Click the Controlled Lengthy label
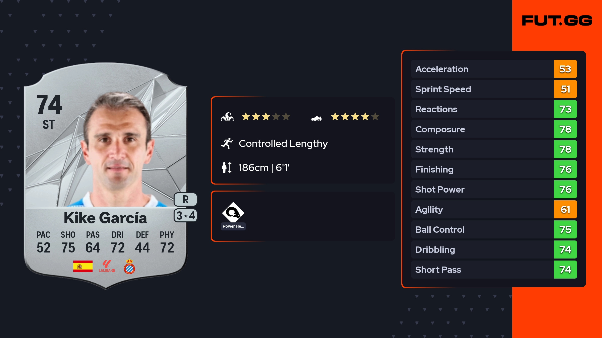602x338 pixels. tap(283, 144)
